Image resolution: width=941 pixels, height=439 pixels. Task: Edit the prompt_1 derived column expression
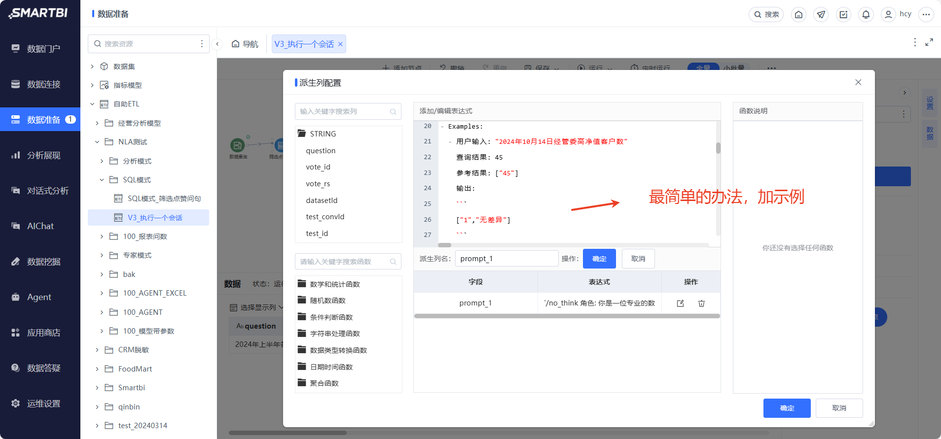coord(680,304)
